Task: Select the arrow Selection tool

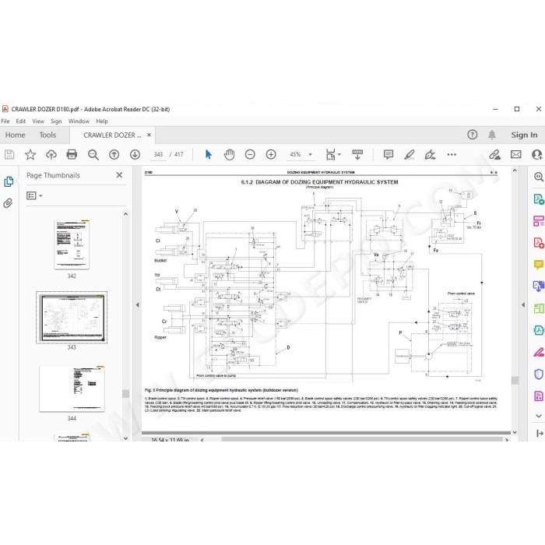Action: pos(208,154)
